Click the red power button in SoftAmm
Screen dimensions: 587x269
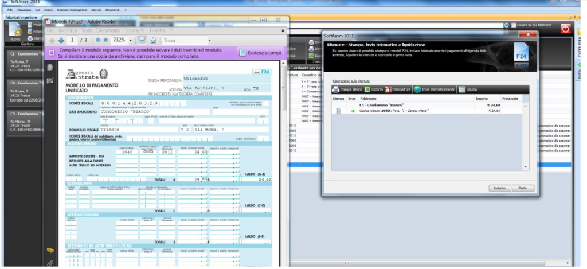[566, 28]
